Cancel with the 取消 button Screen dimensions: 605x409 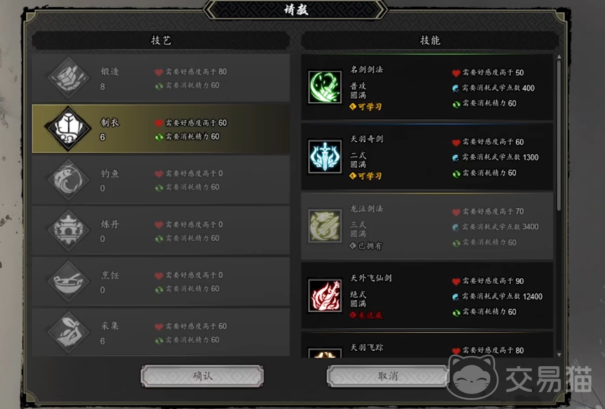pos(388,376)
